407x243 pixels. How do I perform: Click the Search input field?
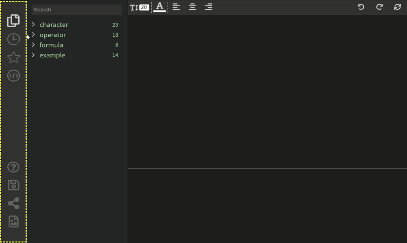(76, 10)
